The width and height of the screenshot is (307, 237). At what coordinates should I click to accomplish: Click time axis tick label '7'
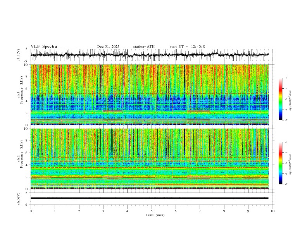pos(200,211)
